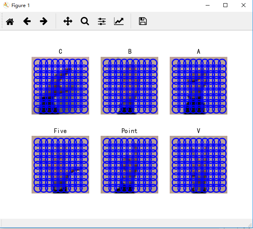Click the subplot image titled A
The width and height of the screenshot is (253, 229).
[199, 86]
